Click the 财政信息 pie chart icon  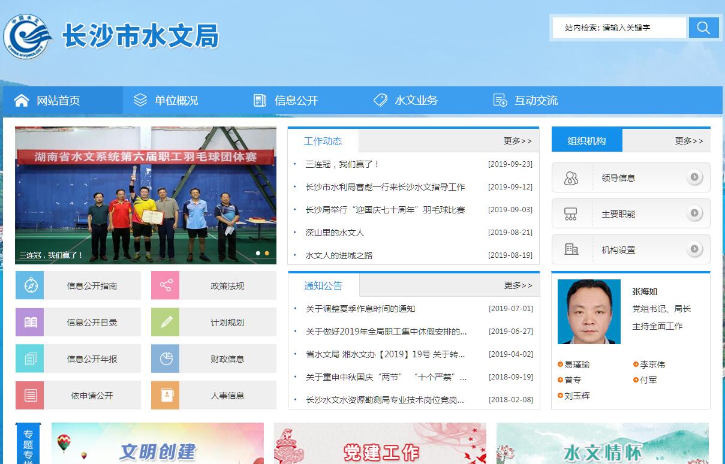point(166,359)
